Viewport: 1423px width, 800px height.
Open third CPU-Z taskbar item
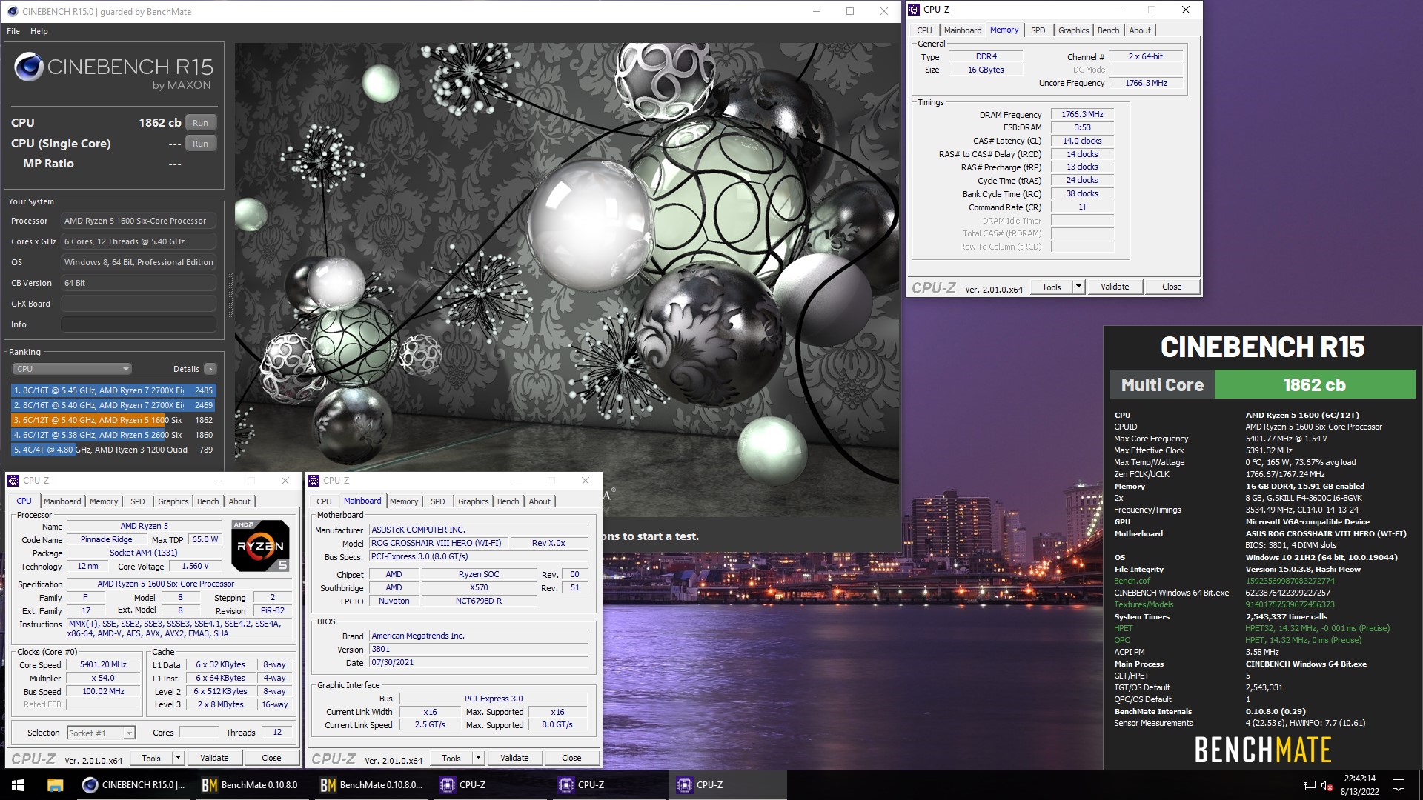click(x=727, y=785)
